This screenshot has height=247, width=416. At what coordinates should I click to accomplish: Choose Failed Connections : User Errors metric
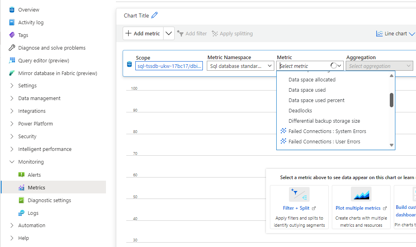pos(324,142)
